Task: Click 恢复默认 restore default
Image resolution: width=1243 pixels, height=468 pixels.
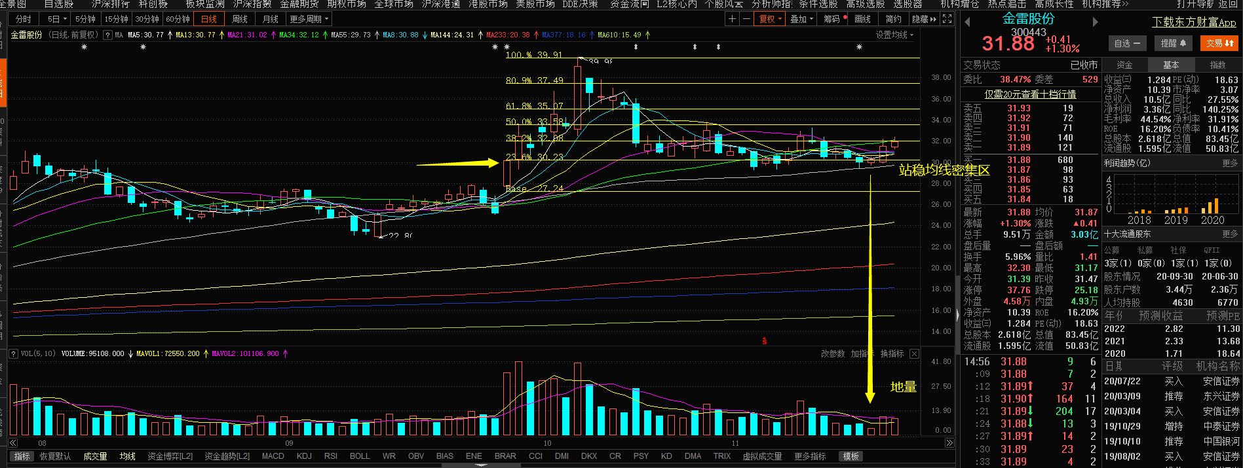Action: point(56,456)
